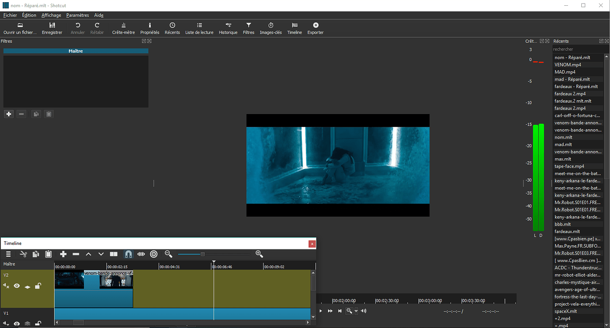Select the Crête-mètre toolbar icon
The image size is (610, 328).
[123, 28]
